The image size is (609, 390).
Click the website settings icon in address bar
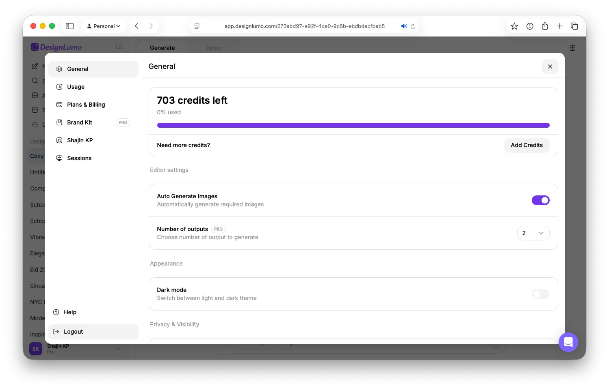tap(197, 26)
